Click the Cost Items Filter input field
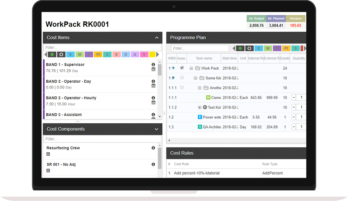 coord(103,48)
